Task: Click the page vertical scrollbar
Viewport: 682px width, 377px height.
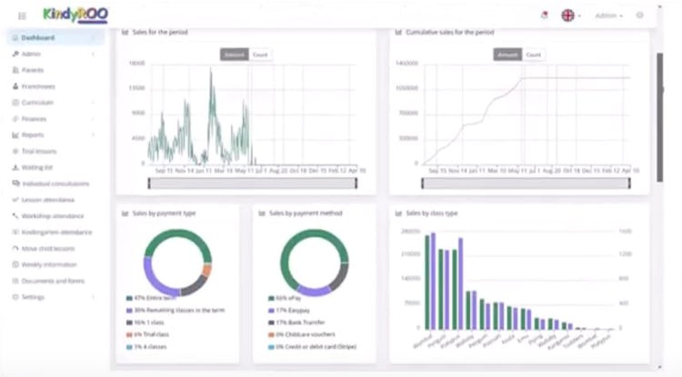Action: point(660,117)
